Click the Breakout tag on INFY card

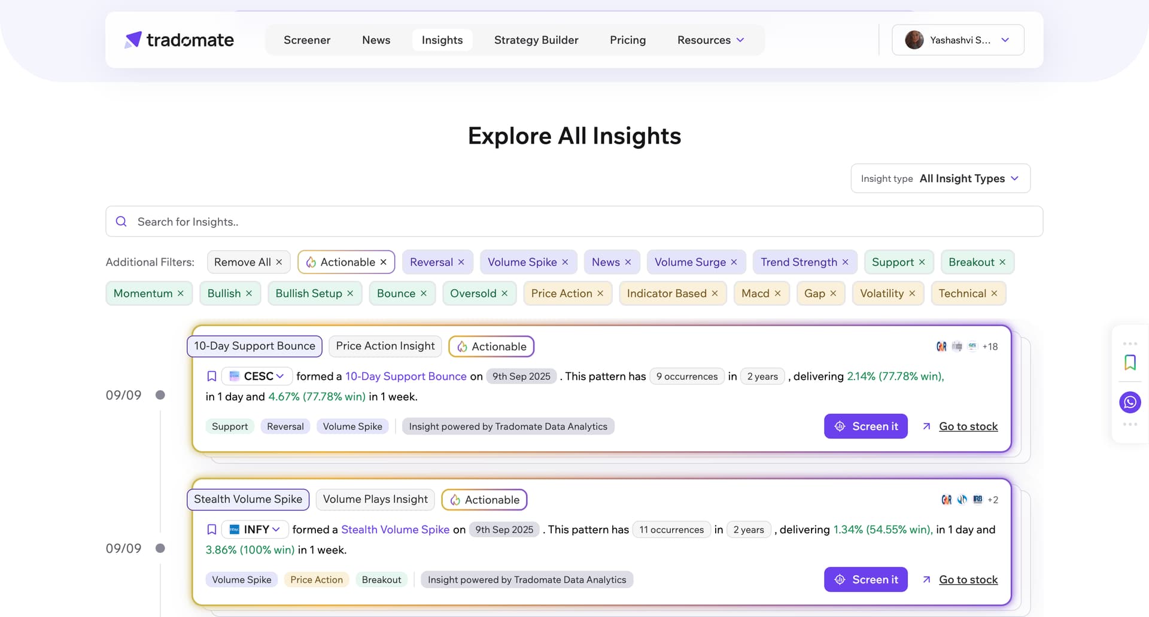point(381,579)
